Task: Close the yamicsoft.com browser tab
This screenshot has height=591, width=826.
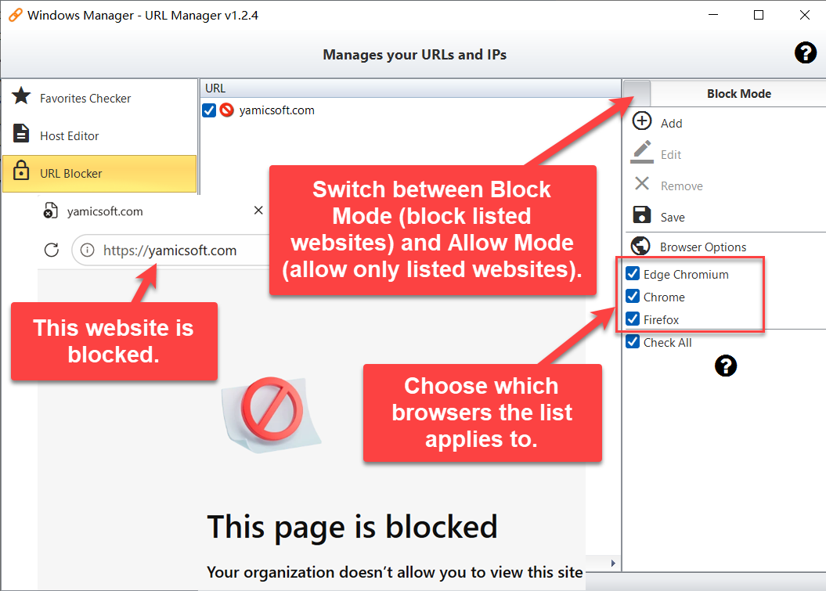Action: point(258,211)
